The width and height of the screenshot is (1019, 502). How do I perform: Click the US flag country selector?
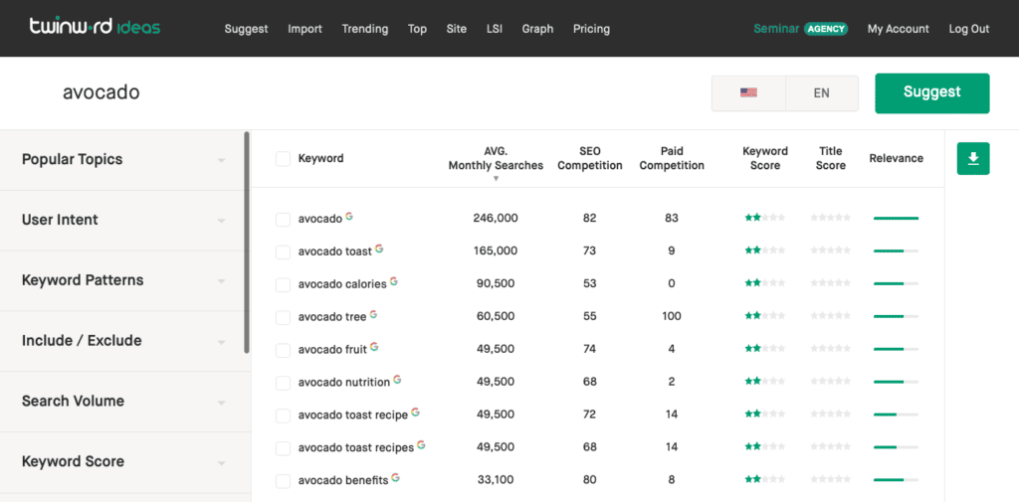pos(748,92)
